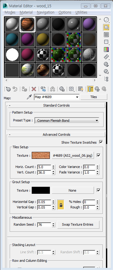Screen dimensions: 113x270
Task: Toggle the Backlight icon
Action: pyautogui.click(x=106, y=27)
